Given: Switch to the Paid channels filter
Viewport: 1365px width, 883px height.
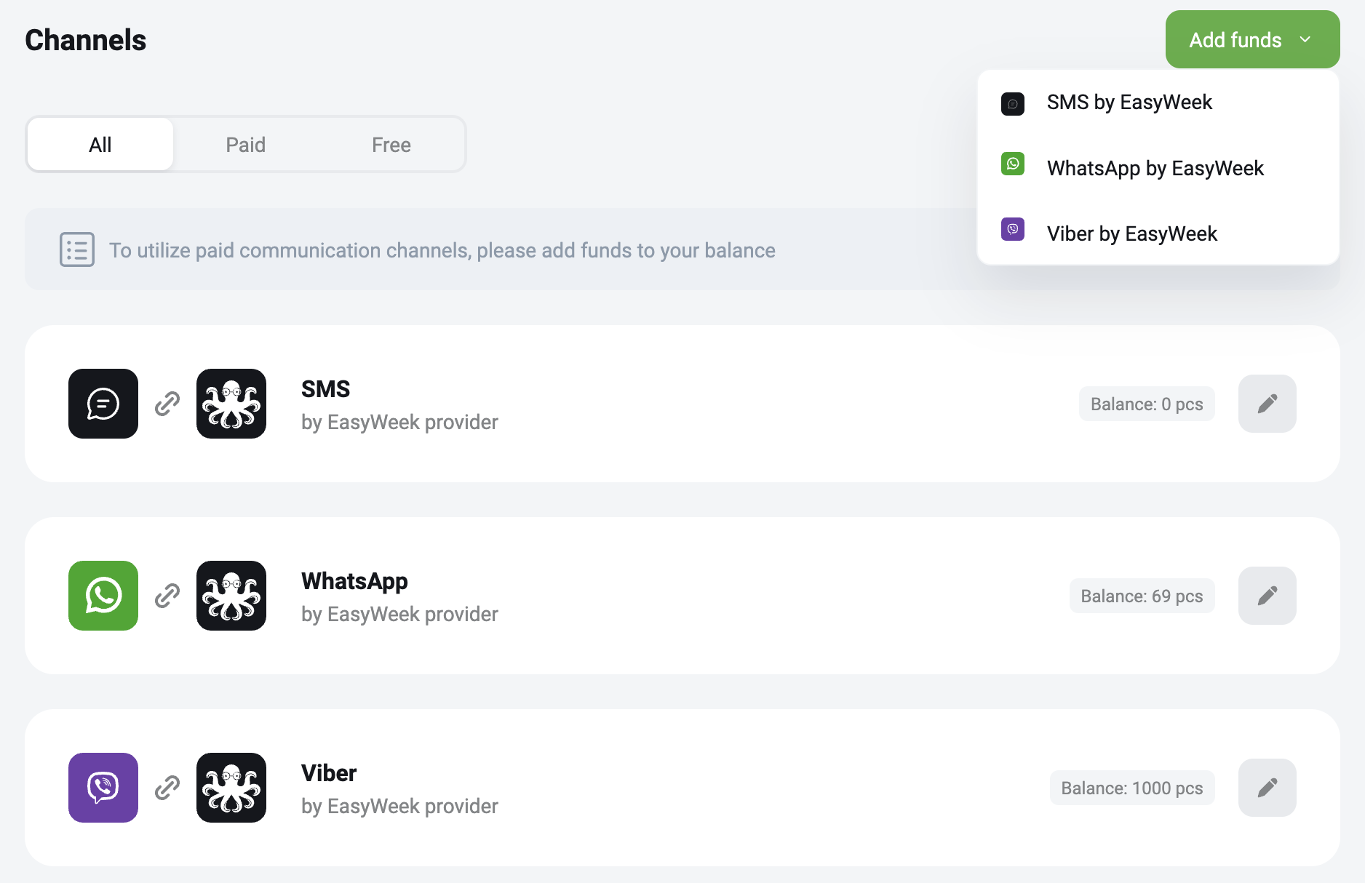Looking at the screenshot, I should (246, 145).
